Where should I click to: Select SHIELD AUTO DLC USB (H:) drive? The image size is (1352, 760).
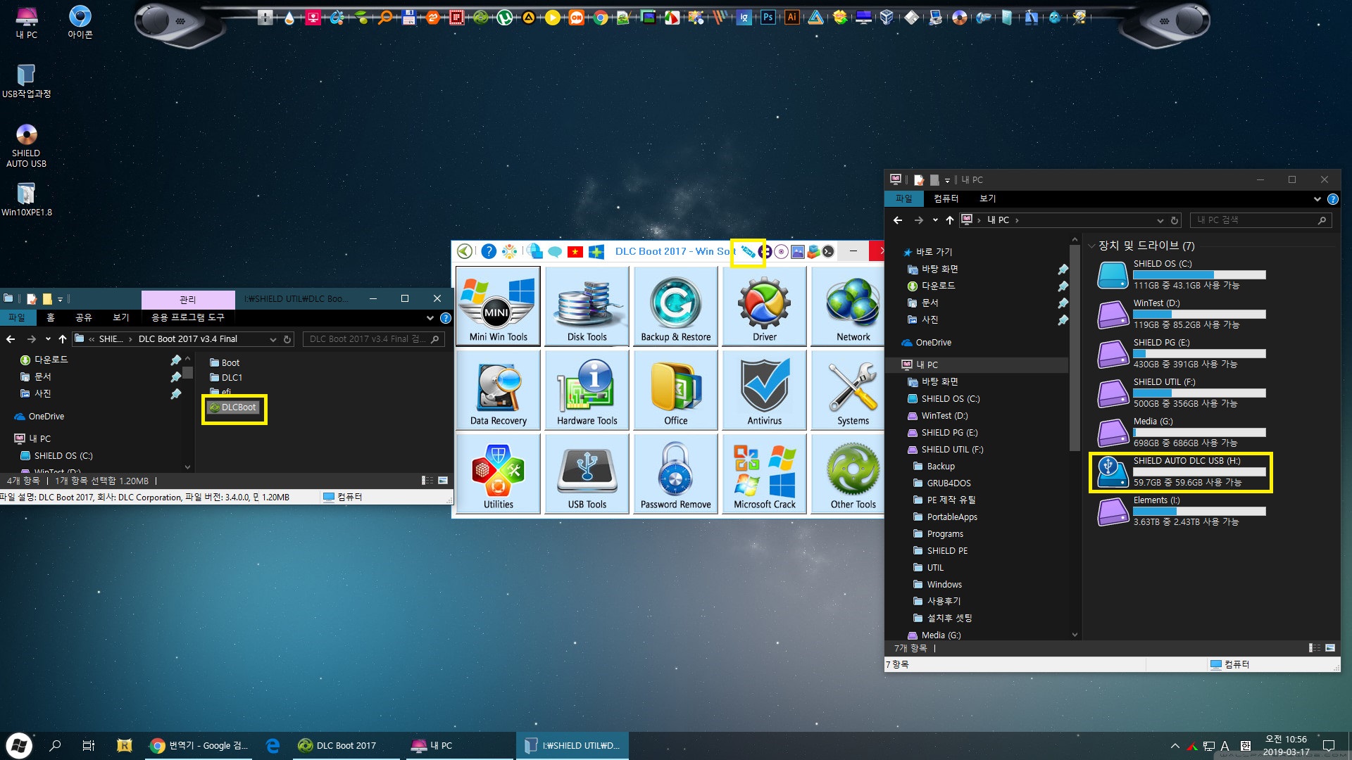1181,471
